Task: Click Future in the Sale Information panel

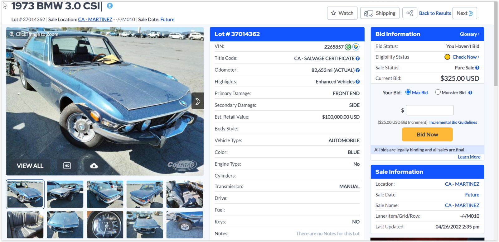Action: [472, 195]
